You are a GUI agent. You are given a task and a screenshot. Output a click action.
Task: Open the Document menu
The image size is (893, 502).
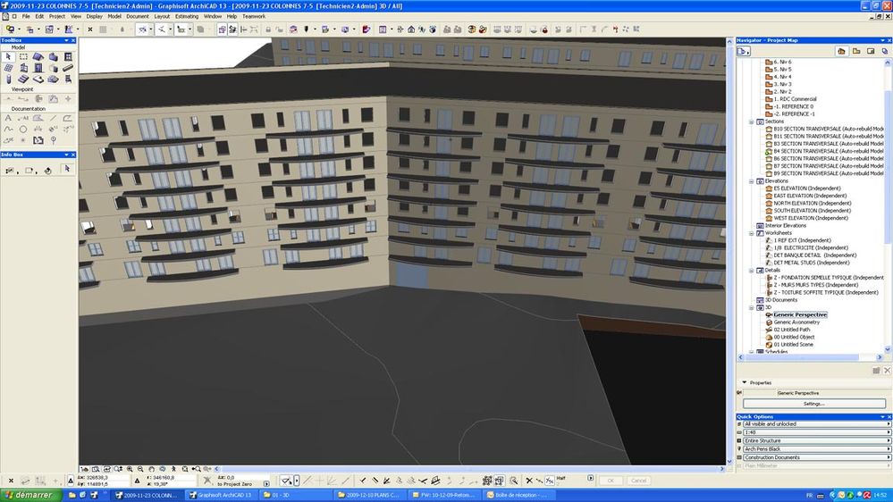pyautogui.click(x=138, y=16)
